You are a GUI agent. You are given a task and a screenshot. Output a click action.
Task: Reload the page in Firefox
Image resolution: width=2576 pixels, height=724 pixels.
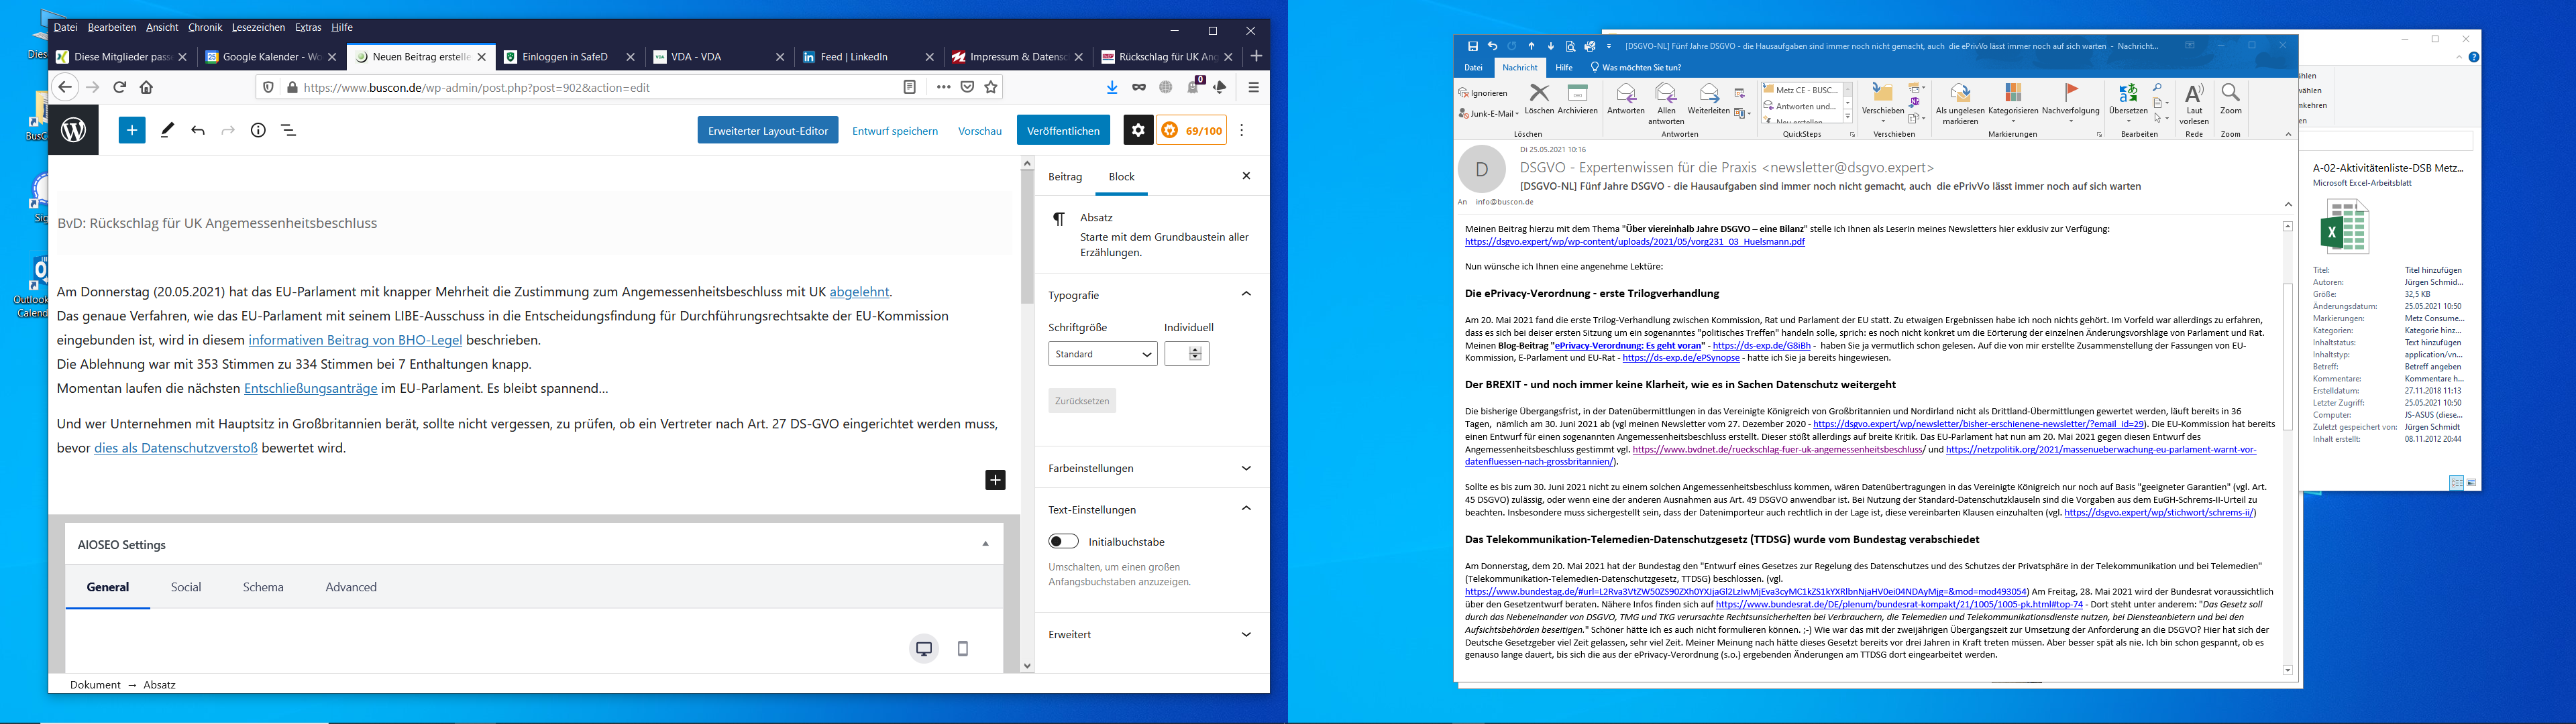[119, 87]
